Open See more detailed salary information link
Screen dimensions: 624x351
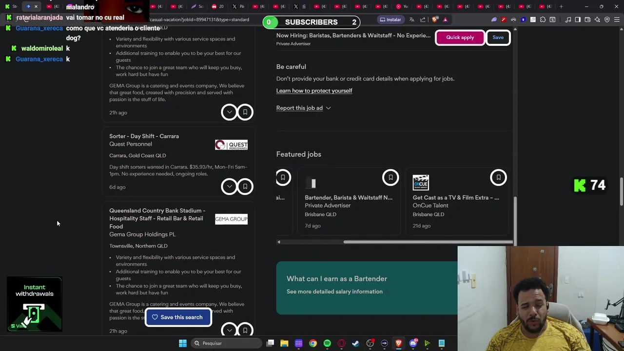[x=334, y=292]
